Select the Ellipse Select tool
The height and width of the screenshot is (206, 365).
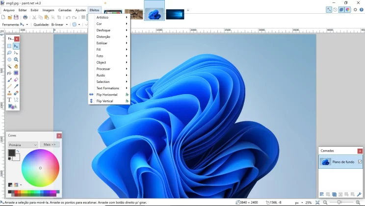[x=9, y=59]
